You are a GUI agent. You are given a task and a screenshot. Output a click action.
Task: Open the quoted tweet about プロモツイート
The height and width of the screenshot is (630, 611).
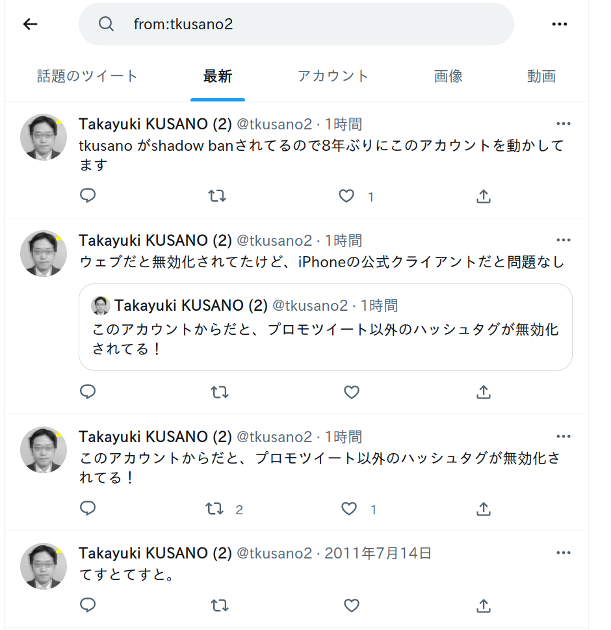(326, 327)
